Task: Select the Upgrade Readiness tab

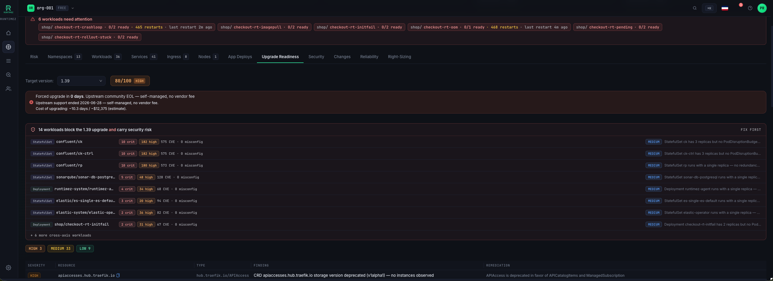Action: click(x=280, y=57)
